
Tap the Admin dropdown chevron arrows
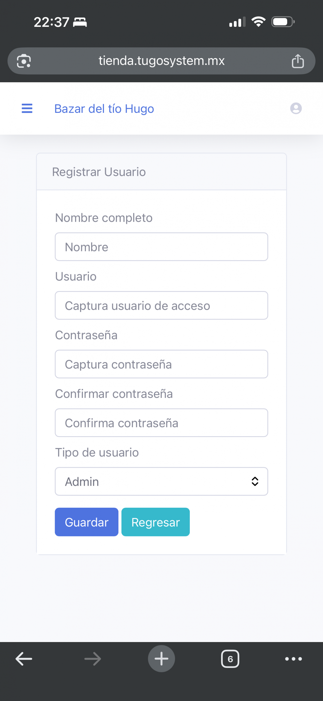click(x=255, y=481)
